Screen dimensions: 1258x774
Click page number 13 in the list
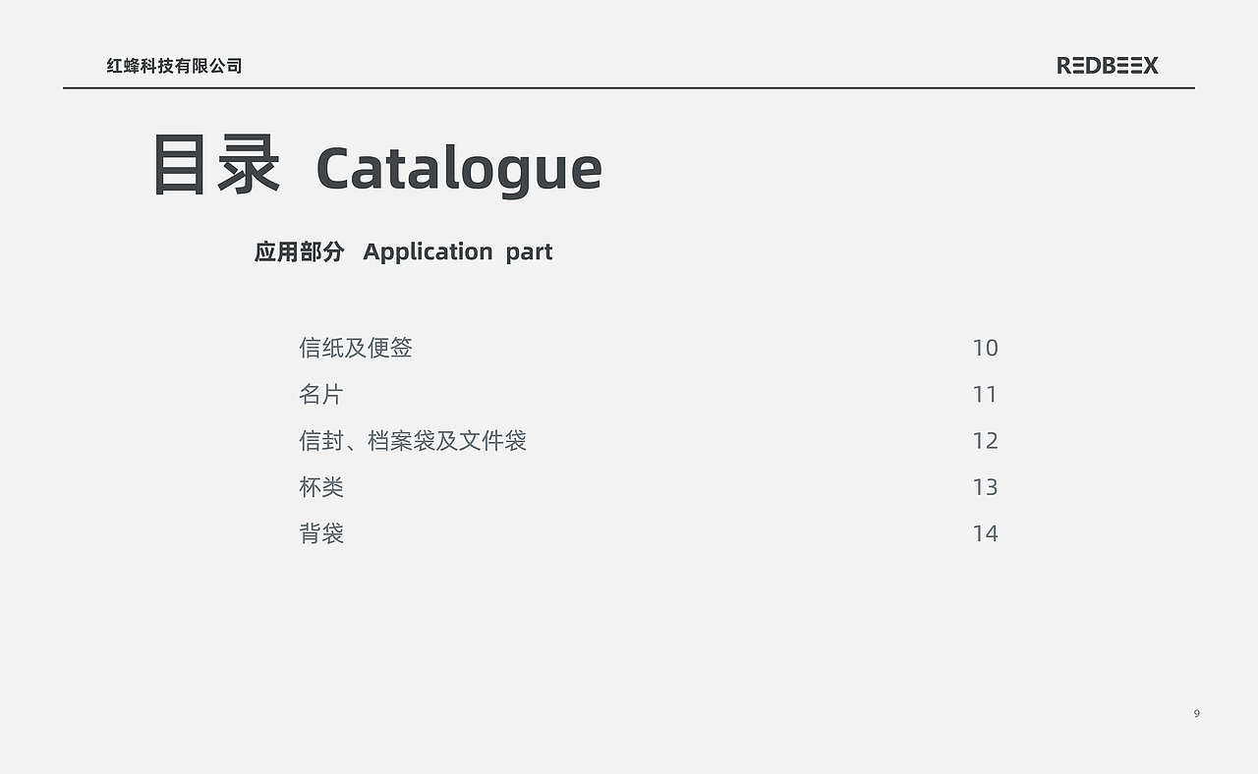pyautogui.click(x=985, y=487)
